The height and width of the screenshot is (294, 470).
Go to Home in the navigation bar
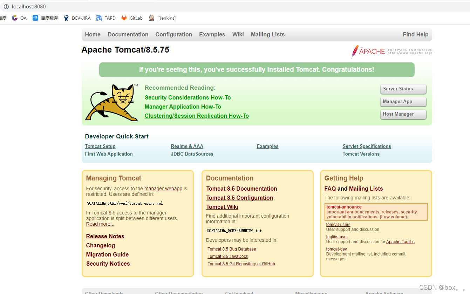(x=93, y=34)
